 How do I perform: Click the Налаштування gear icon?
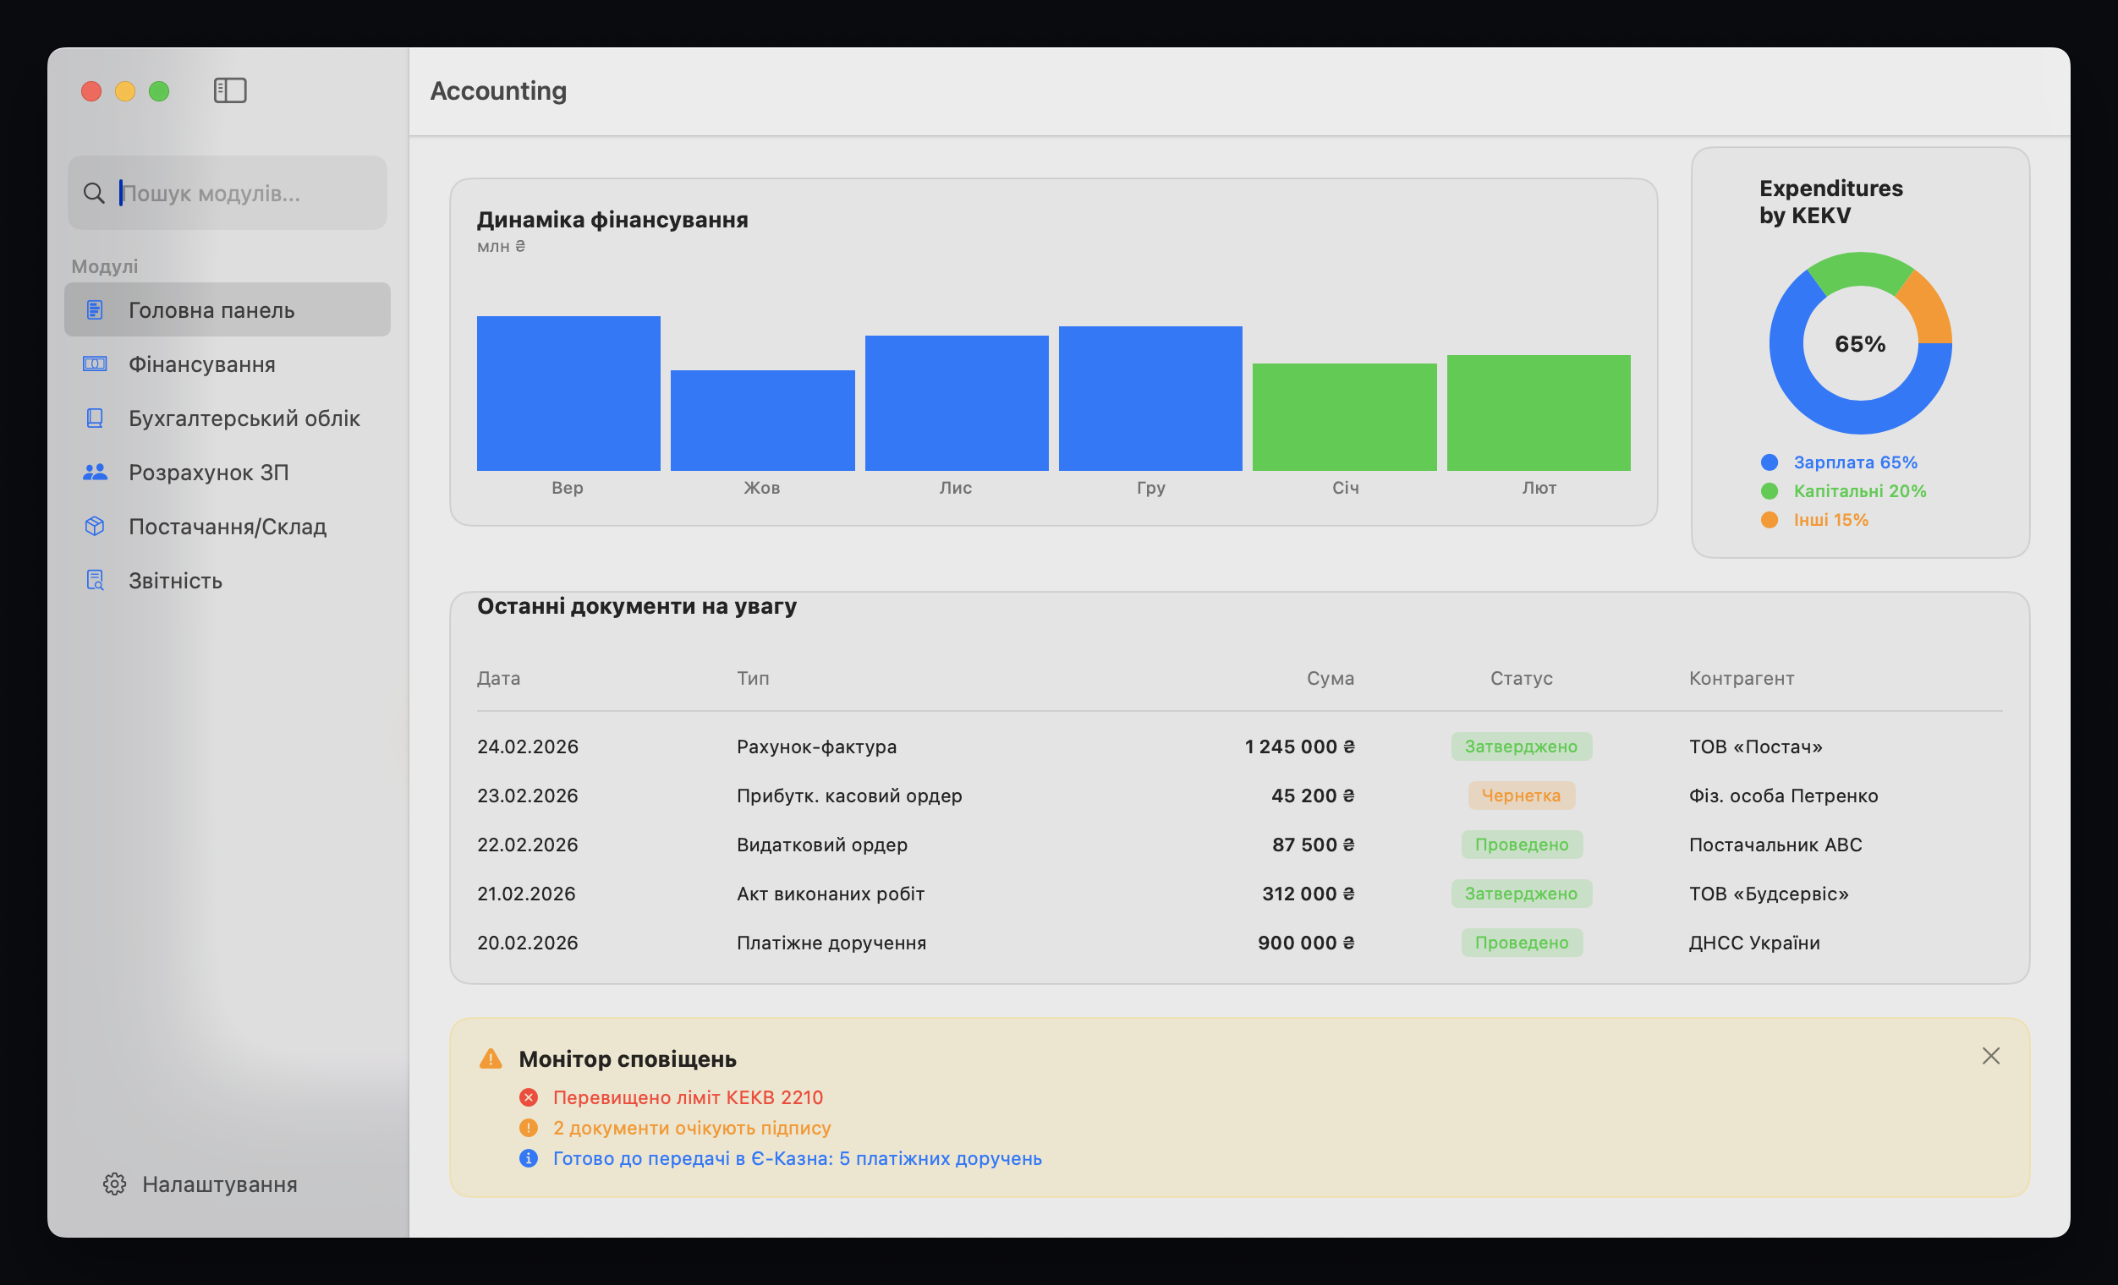pyautogui.click(x=114, y=1184)
